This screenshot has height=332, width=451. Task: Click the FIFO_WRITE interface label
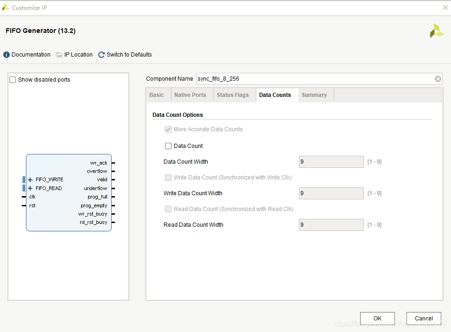[x=50, y=180]
